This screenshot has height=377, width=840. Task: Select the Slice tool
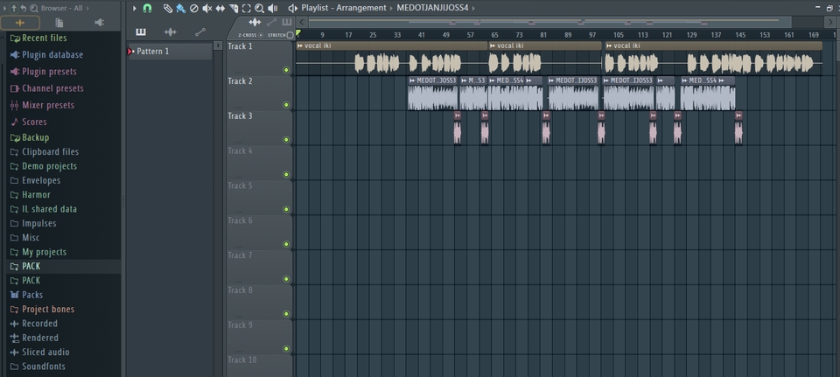point(233,8)
